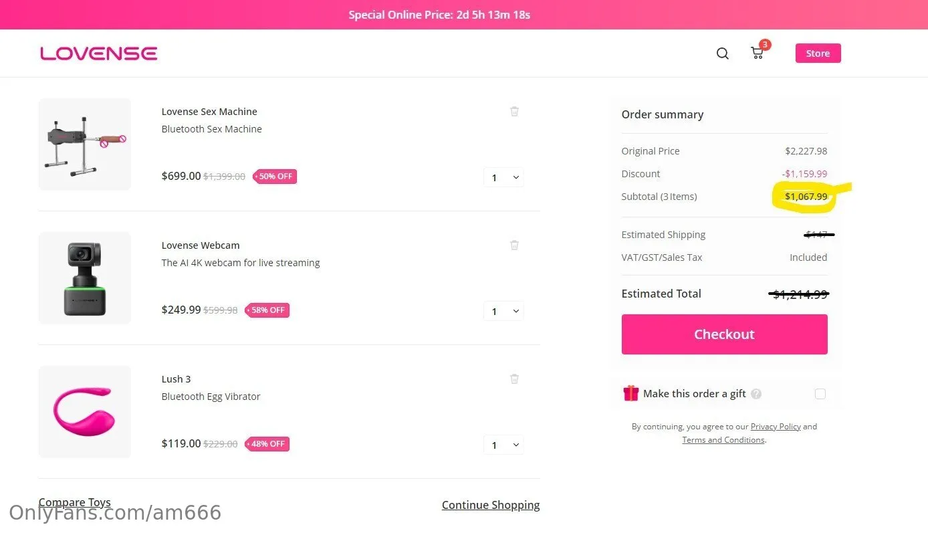
Task: Click the help icon beside gift option
Action: click(x=756, y=394)
